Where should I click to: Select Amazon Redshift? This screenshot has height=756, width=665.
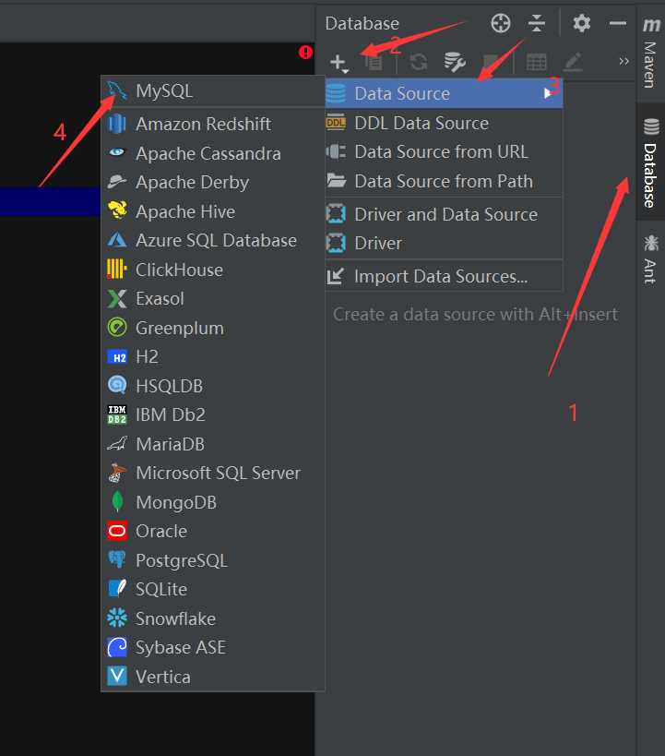(213, 125)
